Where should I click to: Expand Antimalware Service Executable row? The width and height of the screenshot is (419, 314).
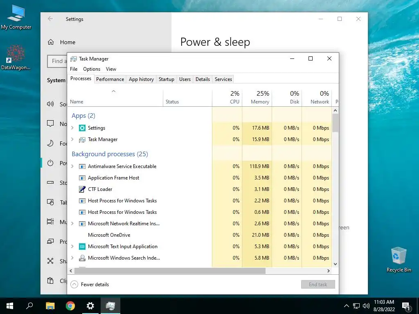[x=72, y=166]
